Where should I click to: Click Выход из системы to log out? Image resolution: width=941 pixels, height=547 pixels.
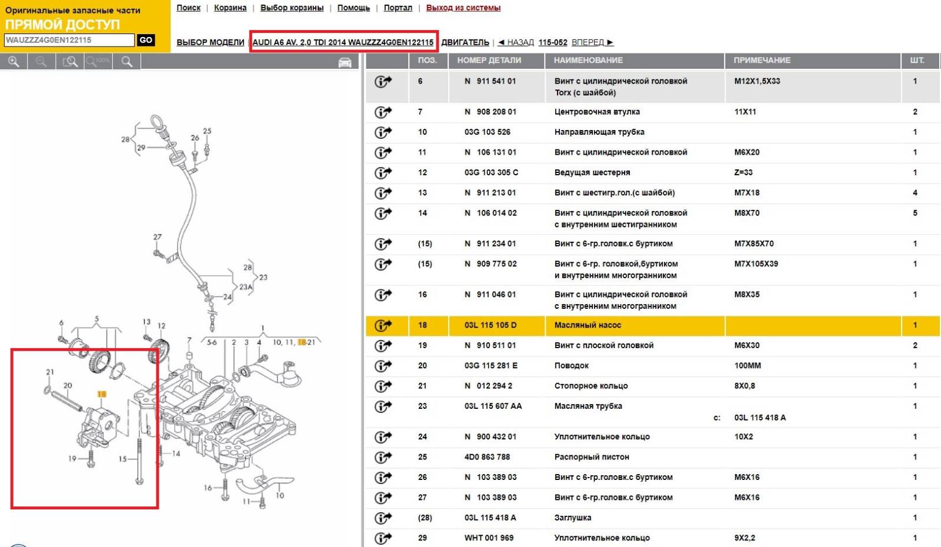463,8
